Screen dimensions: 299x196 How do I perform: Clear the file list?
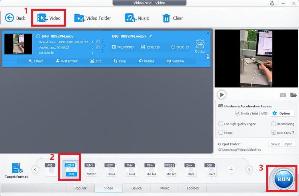[173, 18]
